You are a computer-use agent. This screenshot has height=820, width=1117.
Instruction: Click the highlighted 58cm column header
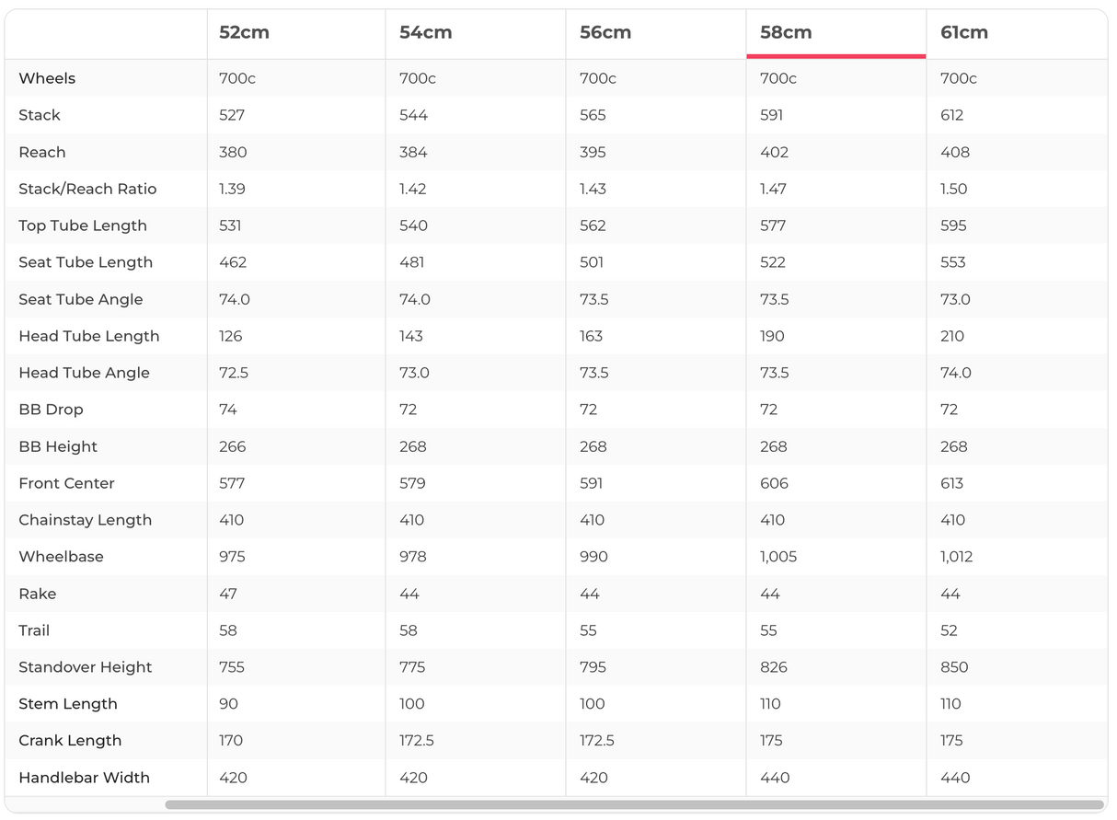(785, 32)
